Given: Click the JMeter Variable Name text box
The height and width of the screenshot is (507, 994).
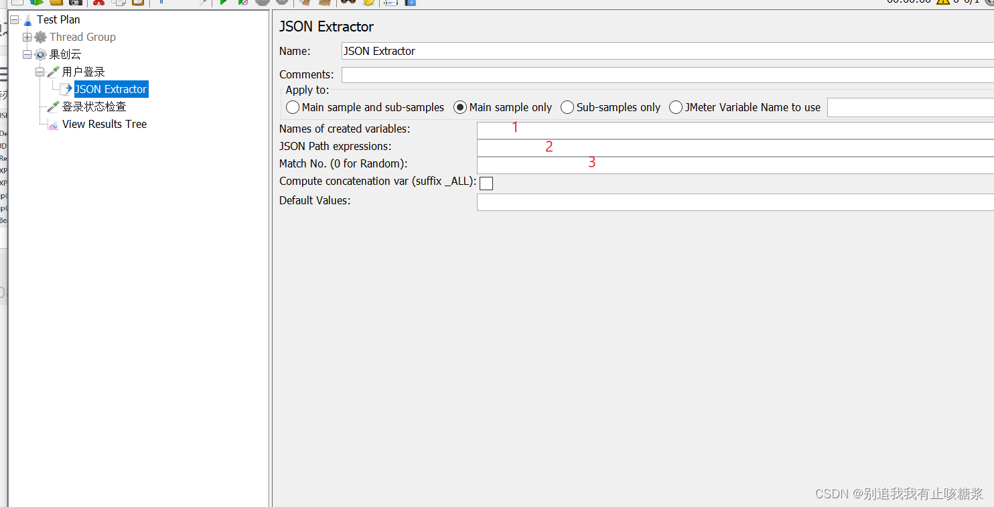Looking at the screenshot, I should point(910,107).
